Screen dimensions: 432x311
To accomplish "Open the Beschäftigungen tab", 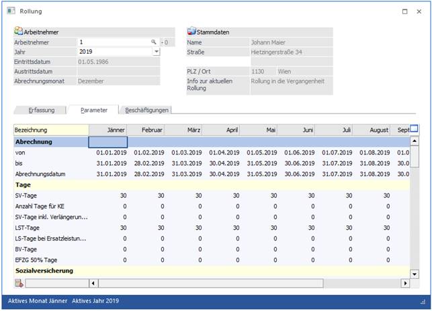I will coord(147,110).
